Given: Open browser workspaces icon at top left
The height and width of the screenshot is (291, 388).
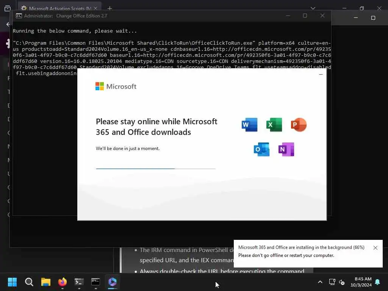Looking at the screenshot, I should click(x=8, y=8).
